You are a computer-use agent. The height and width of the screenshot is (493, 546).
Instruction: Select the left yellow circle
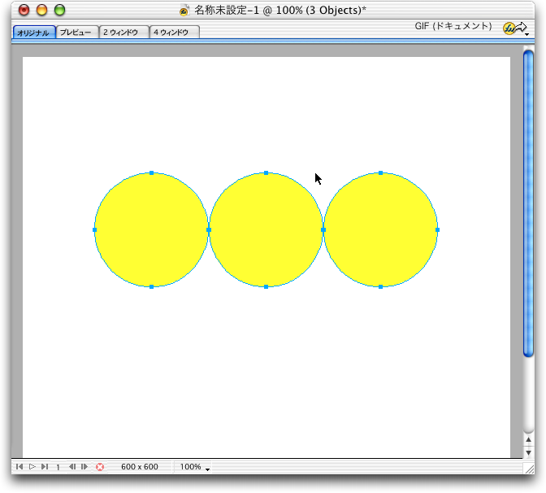click(151, 229)
